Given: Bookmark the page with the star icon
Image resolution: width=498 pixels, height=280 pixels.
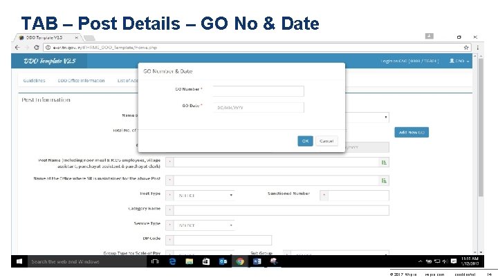Looking at the screenshot, I should 466,48.
